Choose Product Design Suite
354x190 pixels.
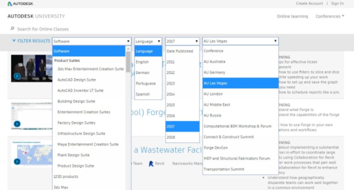click(76, 166)
